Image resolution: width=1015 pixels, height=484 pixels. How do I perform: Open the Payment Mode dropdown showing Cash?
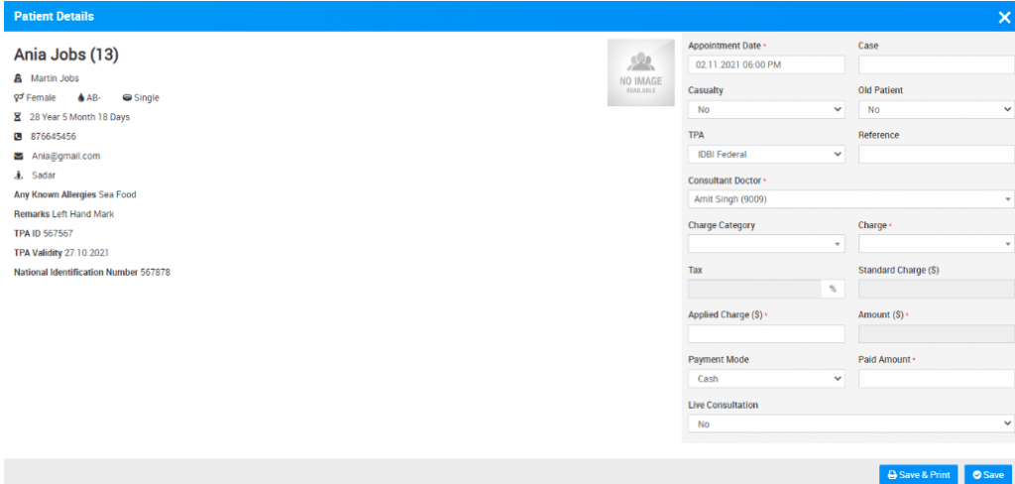coord(766,379)
